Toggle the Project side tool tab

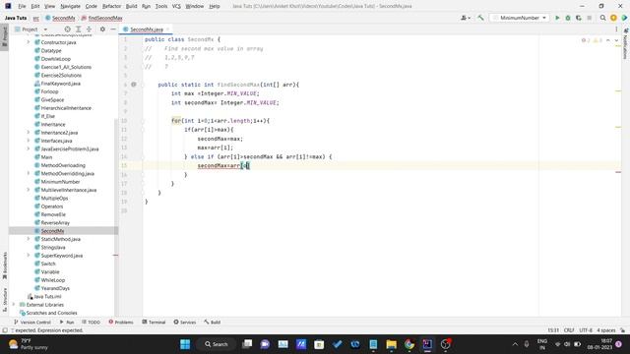pyautogui.click(x=4, y=36)
